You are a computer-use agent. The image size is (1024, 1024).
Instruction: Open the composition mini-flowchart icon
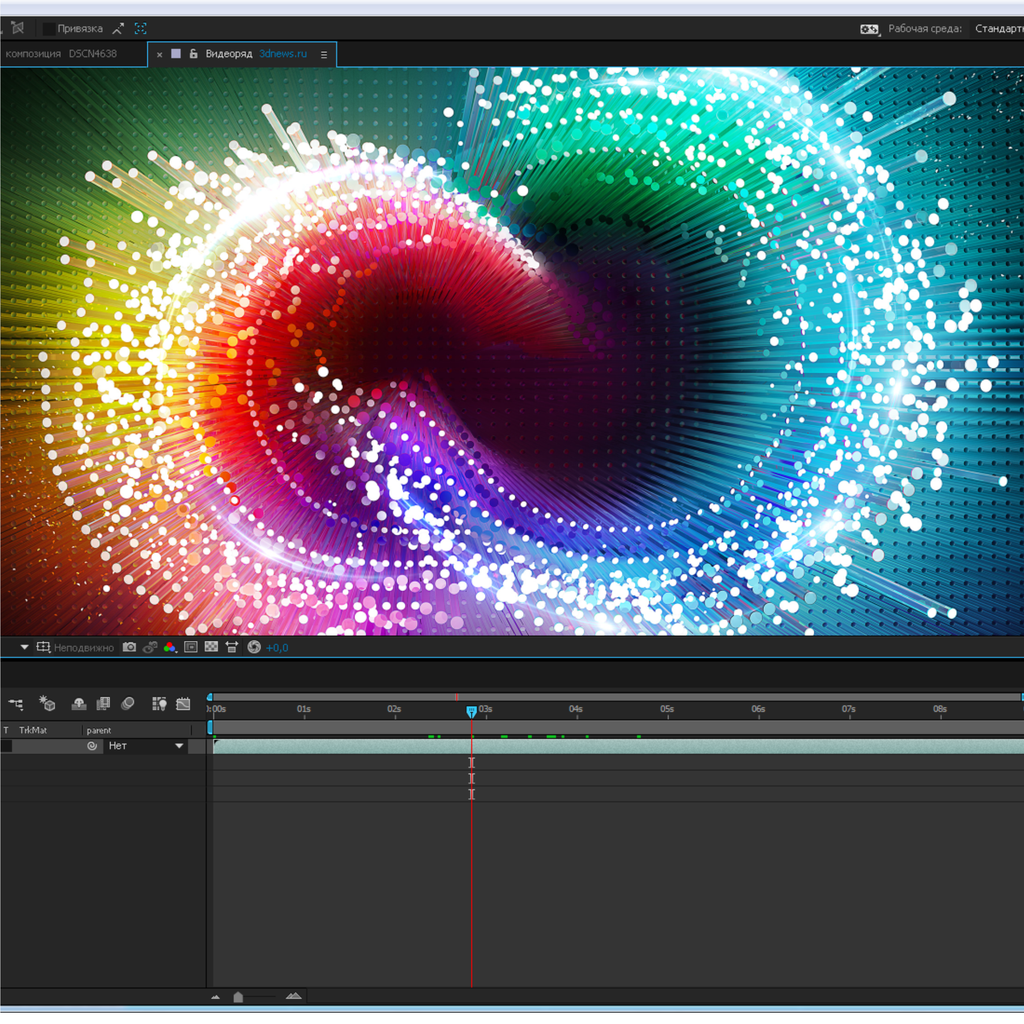point(16,704)
